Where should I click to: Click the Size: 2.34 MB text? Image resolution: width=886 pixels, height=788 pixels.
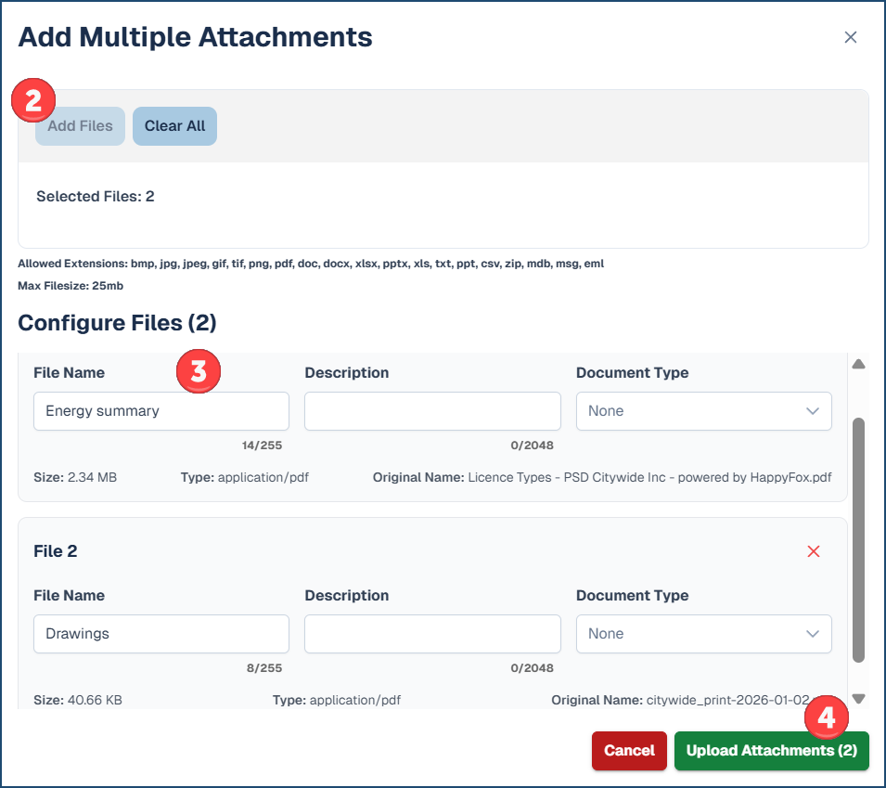pyautogui.click(x=75, y=478)
